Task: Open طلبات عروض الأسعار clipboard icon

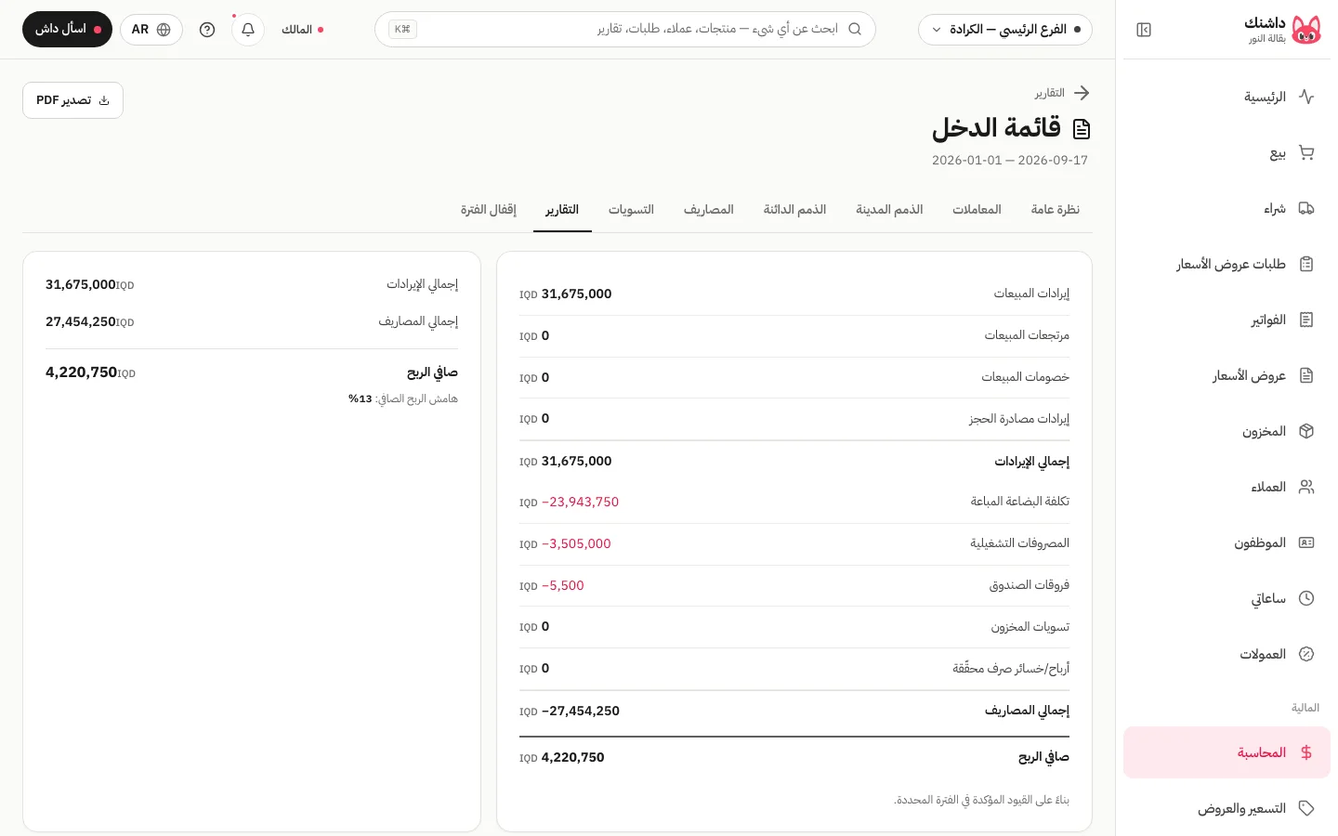Action: tap(1306, 264)
